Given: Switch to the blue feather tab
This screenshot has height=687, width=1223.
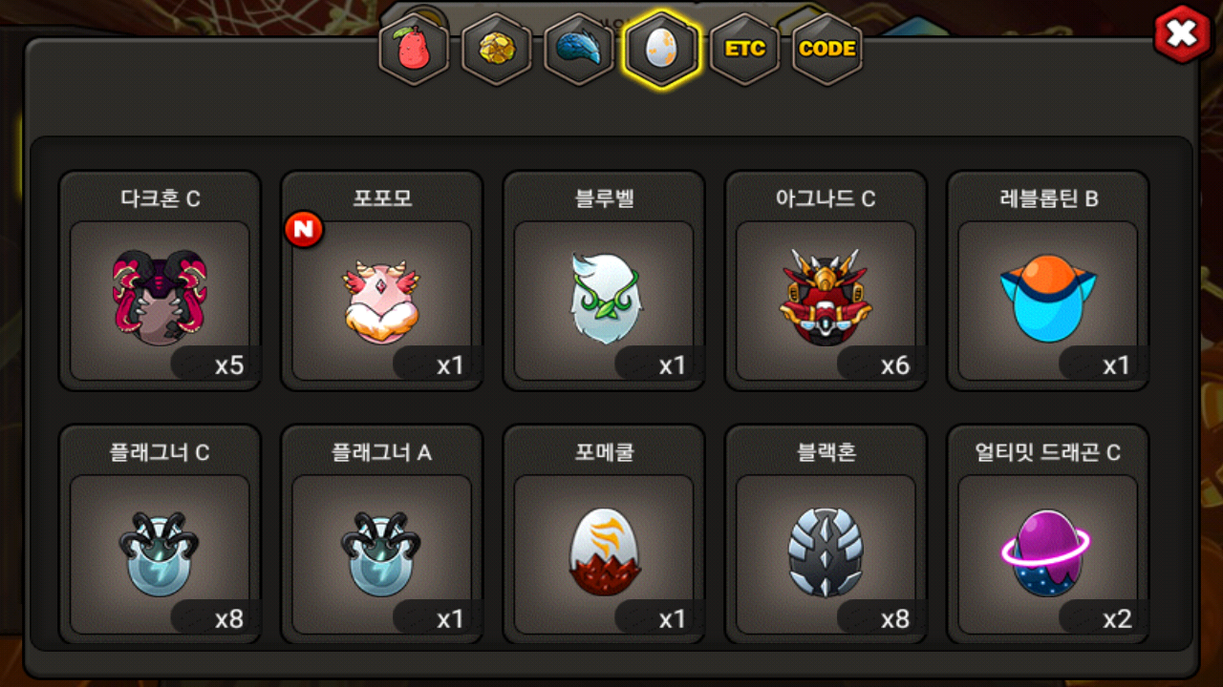Looking at the screenshot, I should tap(579, 50).
